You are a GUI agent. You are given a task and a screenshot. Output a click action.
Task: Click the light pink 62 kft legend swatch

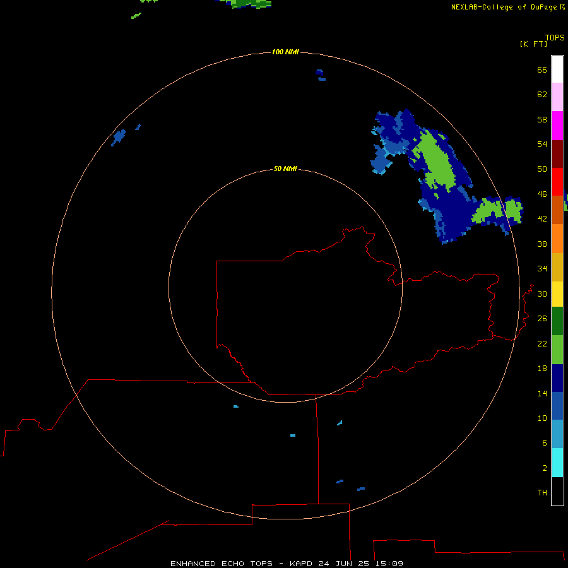point(557,97)
